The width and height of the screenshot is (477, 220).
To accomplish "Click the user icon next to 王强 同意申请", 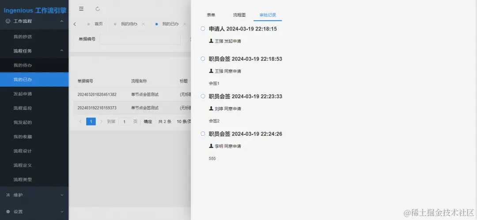I will pyautogui.click(x=211, y=71).
